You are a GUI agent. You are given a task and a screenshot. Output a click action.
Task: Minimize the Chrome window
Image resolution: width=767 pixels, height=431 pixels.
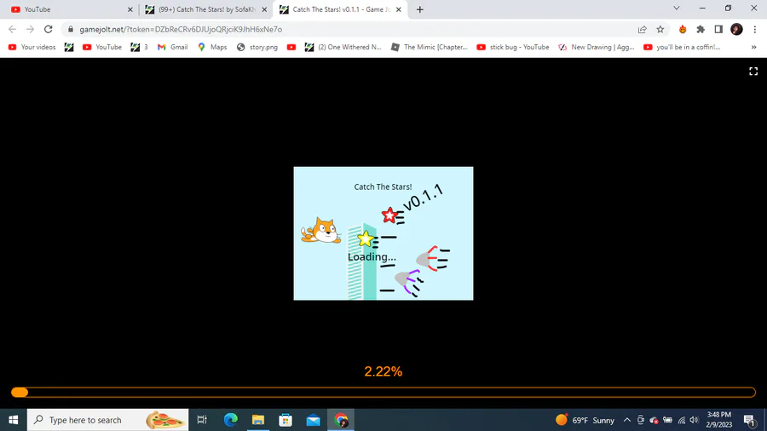pos(702,9)
